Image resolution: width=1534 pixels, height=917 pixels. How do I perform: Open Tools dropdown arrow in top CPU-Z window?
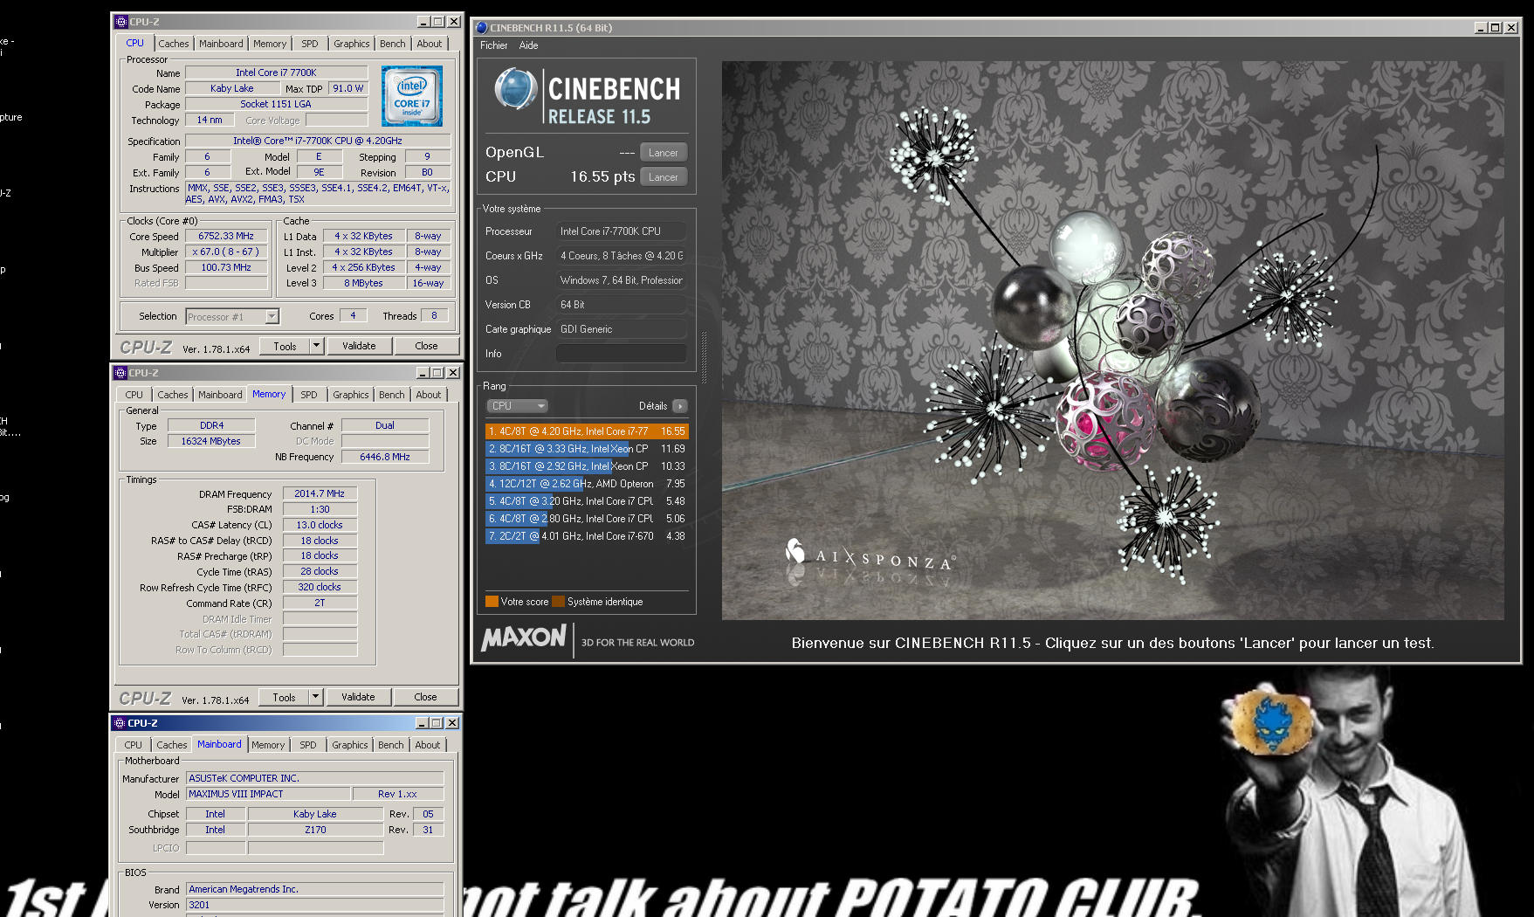tap(316, 347)
